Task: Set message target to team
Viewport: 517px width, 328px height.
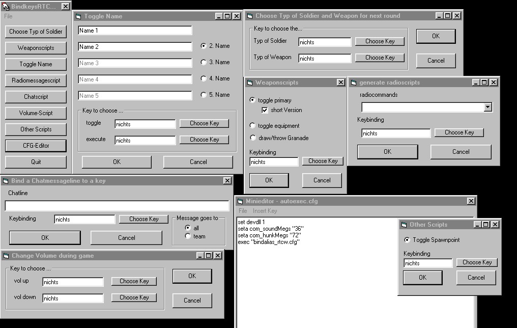Action: pyautogui.click(x=188, y=236)
